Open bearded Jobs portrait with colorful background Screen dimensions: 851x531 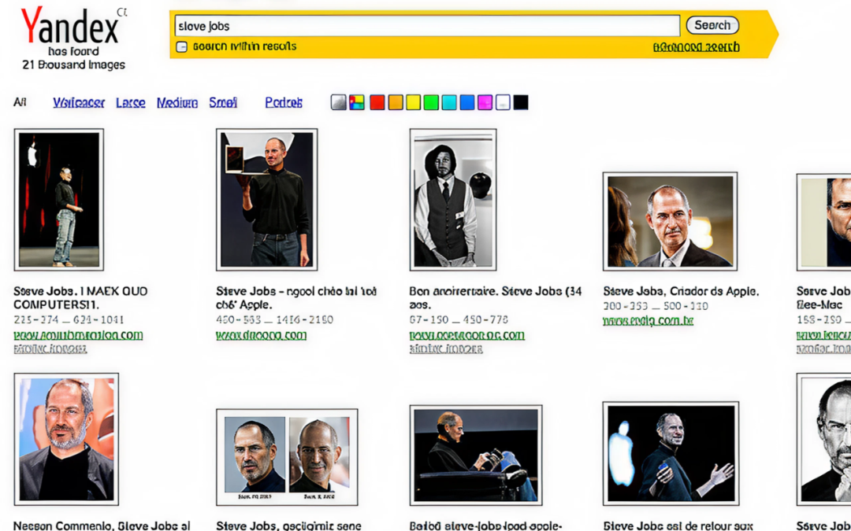click(x=66, y=439)
